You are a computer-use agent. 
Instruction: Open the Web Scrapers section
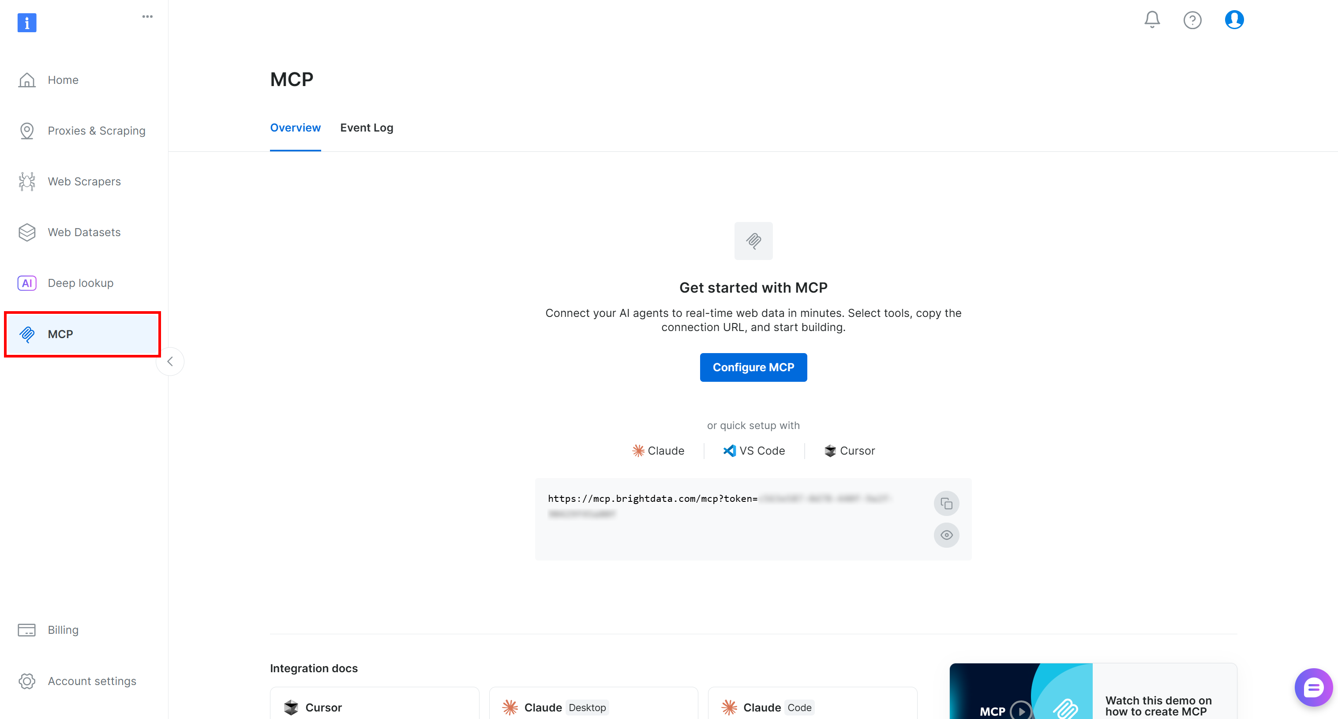[x=84, y=181]
